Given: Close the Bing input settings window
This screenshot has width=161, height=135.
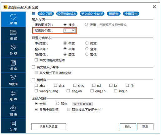Looking at the screenshot, I should 154,7.
